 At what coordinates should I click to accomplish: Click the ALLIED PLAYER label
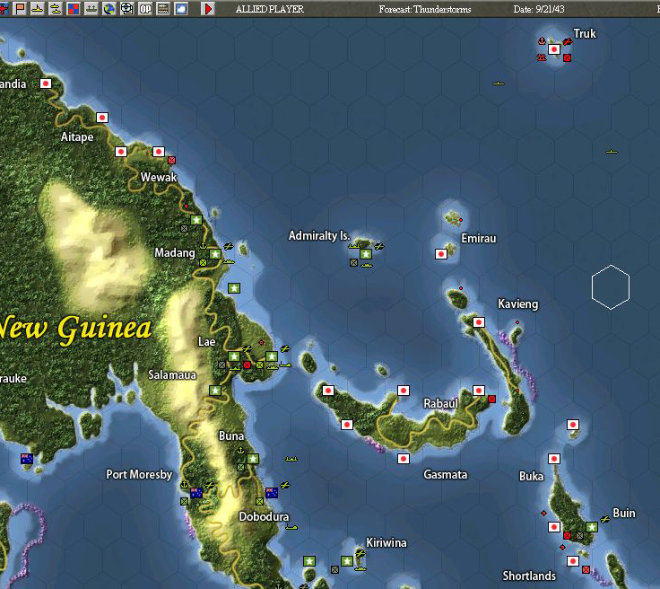[x=269, y=9]
